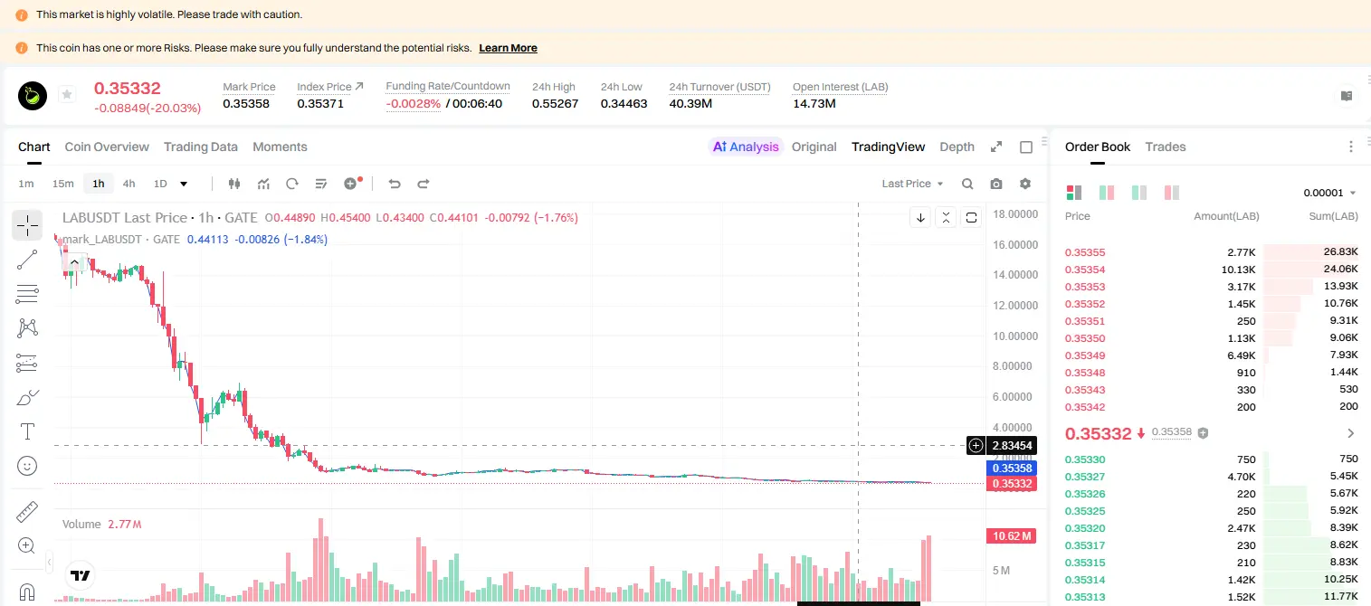Viewport: 1371px width, 606px height.
Task: Open chart settings gear
Action: (x=1025, y=184)
